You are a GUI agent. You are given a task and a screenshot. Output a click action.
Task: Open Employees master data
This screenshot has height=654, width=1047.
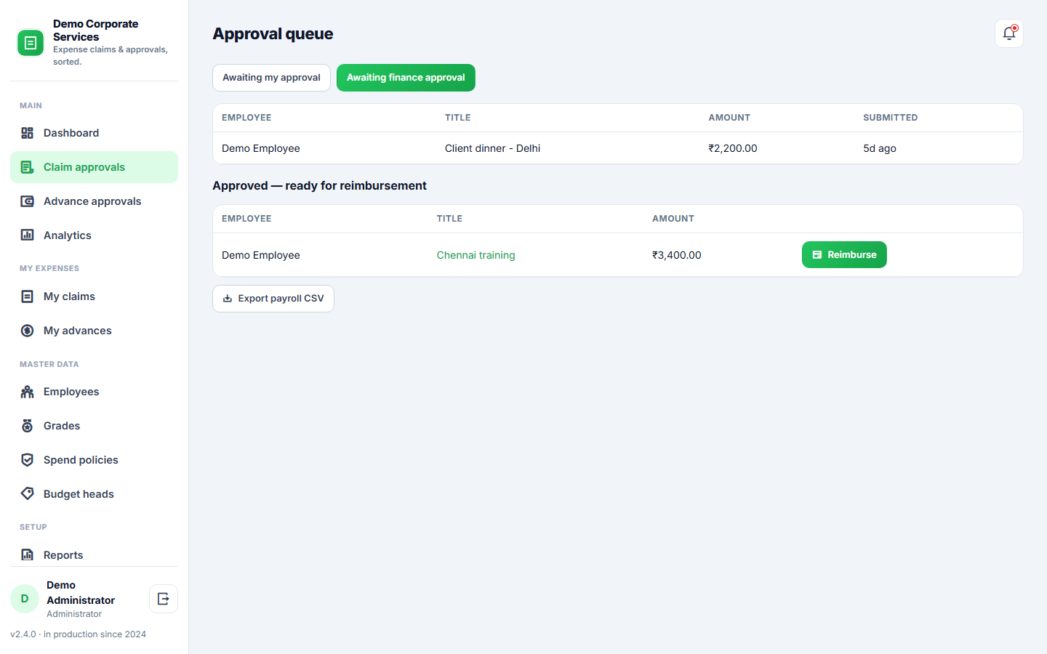point(94,392)
